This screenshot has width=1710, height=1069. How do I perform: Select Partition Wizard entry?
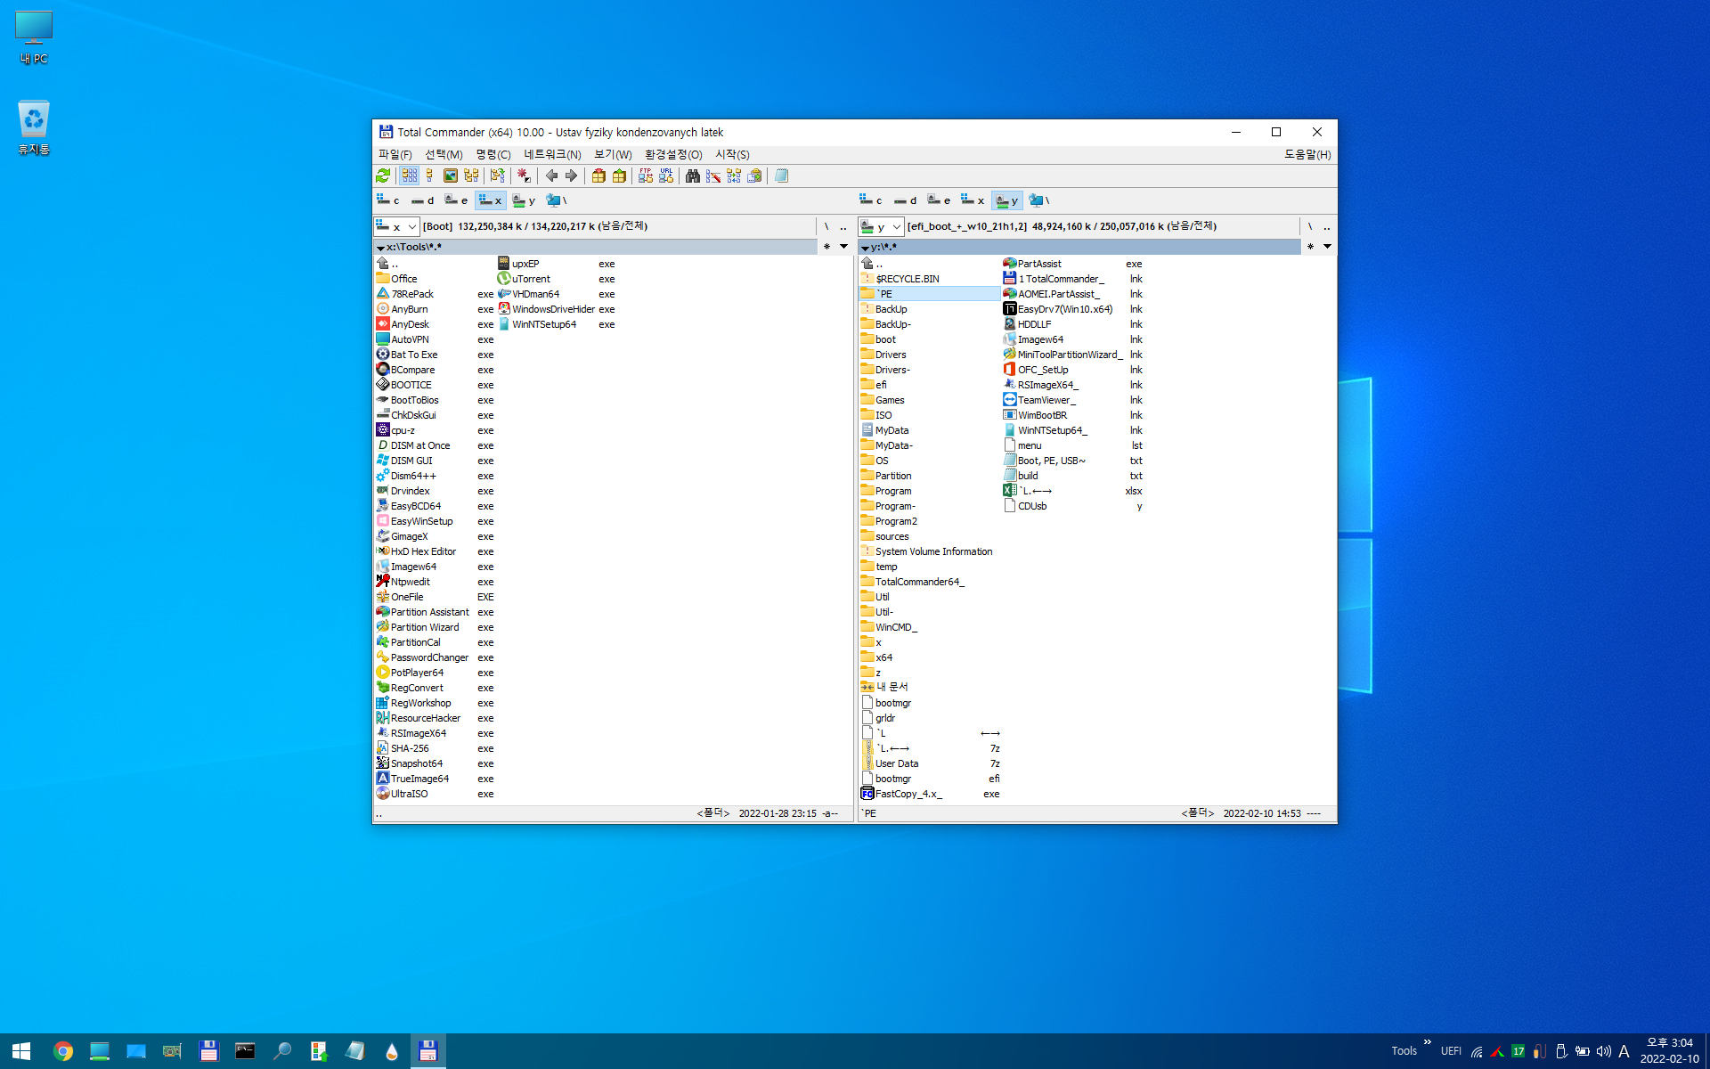pyautogui.click(x=435, y=627)
